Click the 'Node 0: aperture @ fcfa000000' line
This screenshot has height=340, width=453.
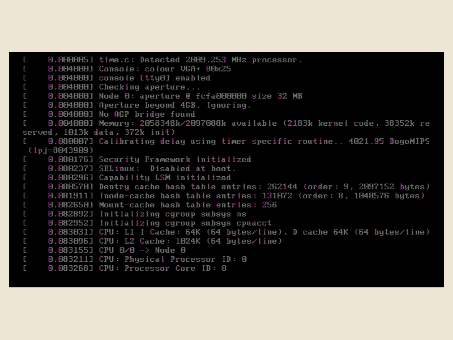163,96
